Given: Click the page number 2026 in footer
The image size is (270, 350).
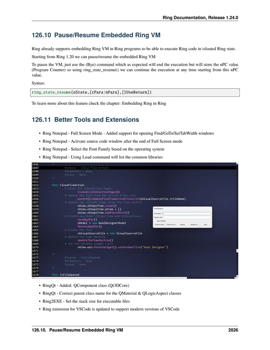Looking at the screenshot, I should (233, 330).
